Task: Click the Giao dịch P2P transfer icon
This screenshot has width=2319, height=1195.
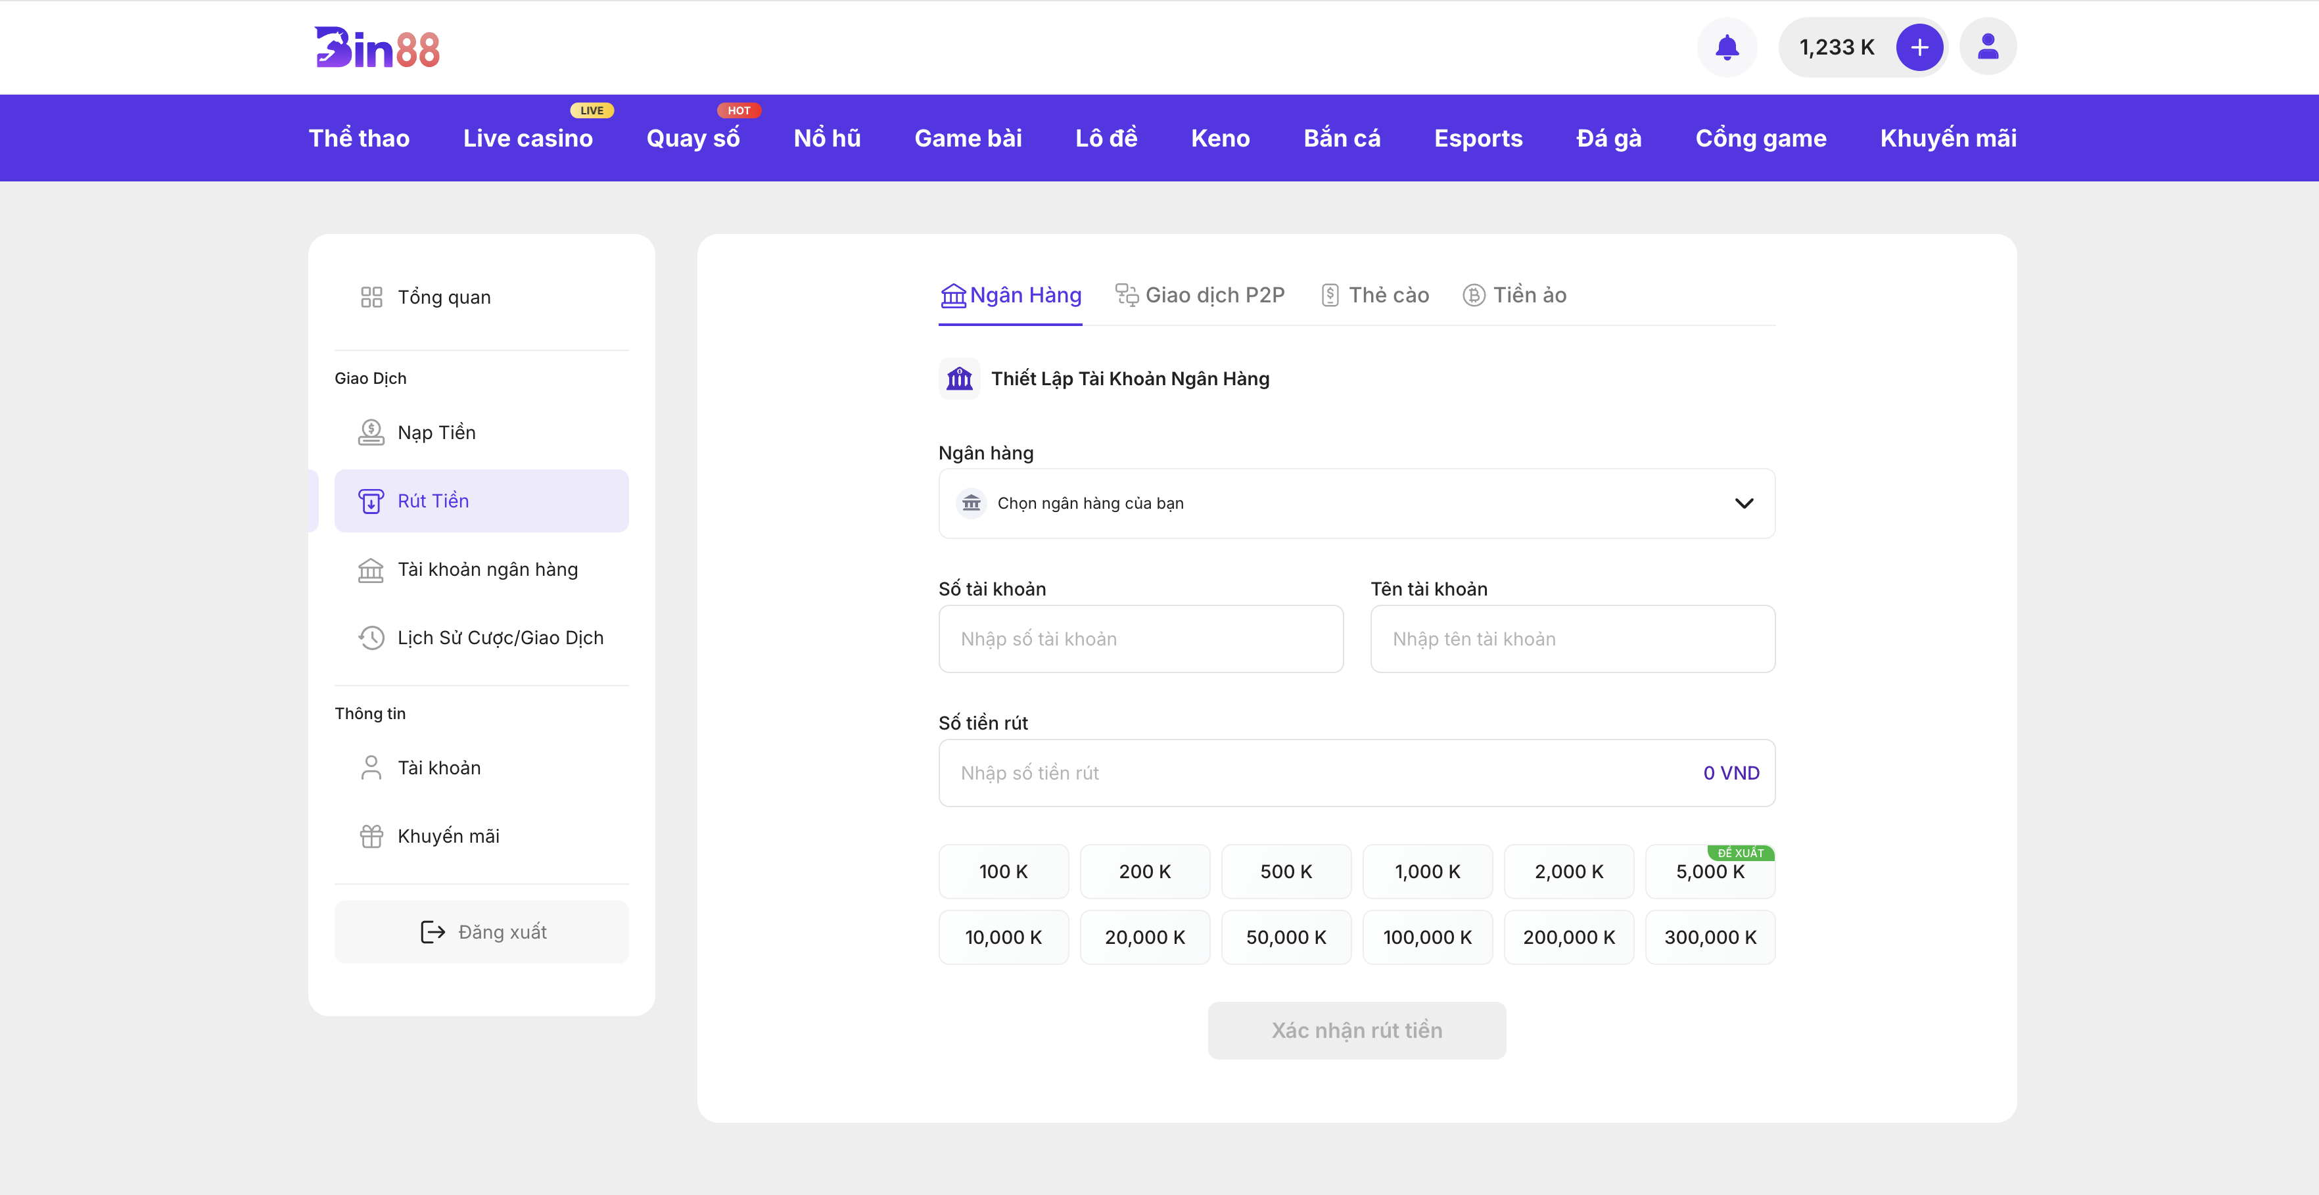Action: pos(1127,294)
